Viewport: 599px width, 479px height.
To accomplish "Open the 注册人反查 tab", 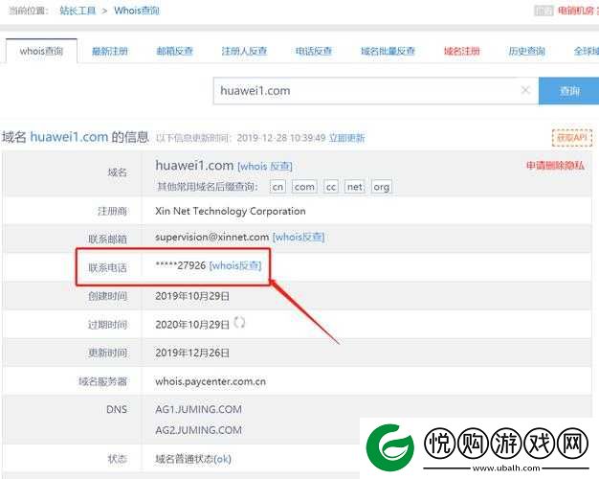I will 244,51.
